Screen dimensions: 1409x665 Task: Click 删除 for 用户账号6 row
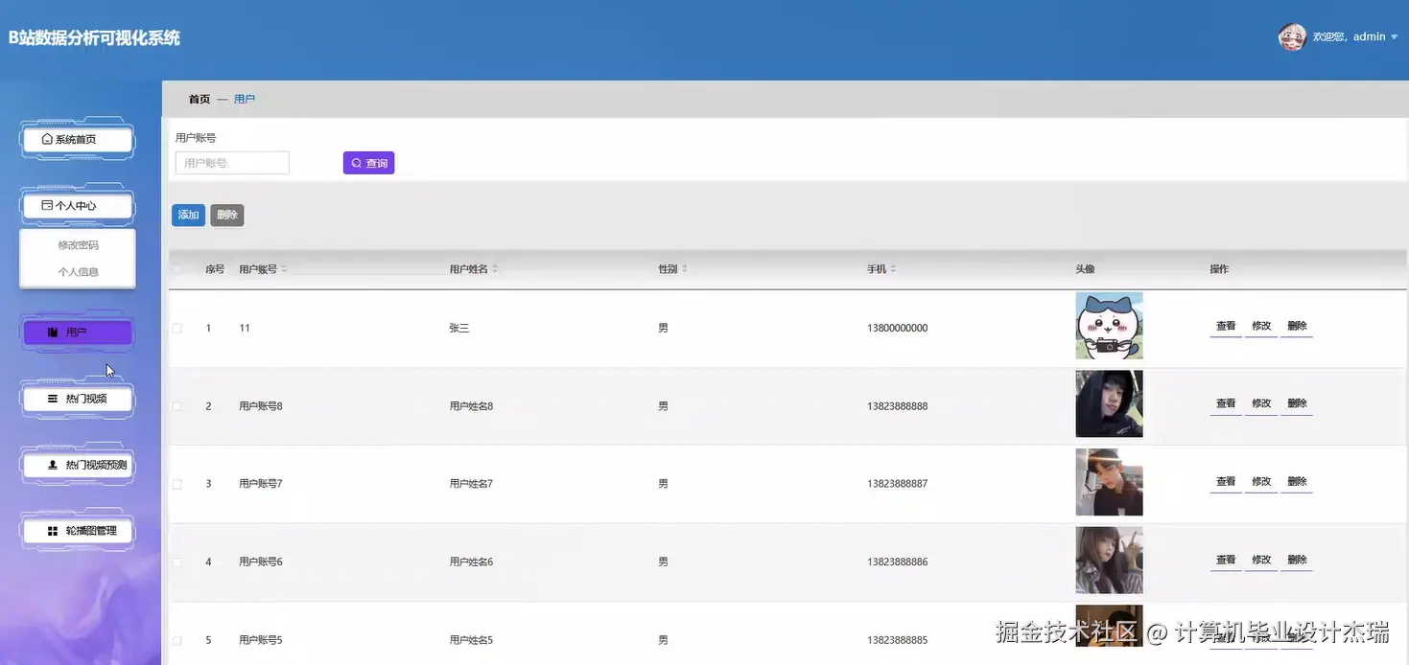pyautogui.click(x=1297, y=560)
